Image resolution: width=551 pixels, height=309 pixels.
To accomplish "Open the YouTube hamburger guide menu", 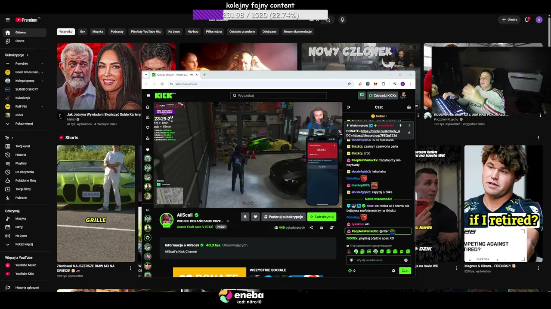I will [7, 20].
